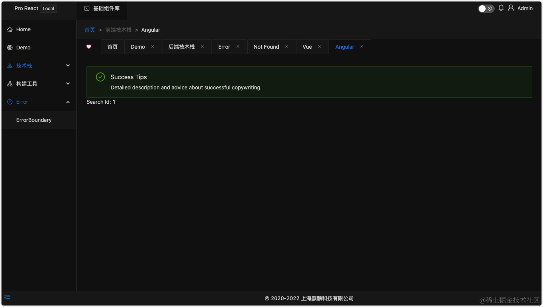This screenshot has height=307, width=543.
Task: Click the terminal icon beside 基础组件库
Action: pos(87,8)
